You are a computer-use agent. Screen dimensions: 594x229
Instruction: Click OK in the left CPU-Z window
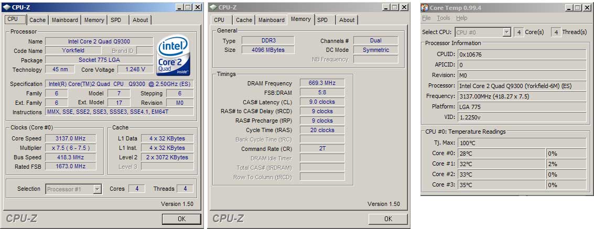pos(181,219)
